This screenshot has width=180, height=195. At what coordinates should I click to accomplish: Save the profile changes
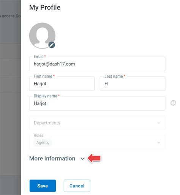[43, 186]
